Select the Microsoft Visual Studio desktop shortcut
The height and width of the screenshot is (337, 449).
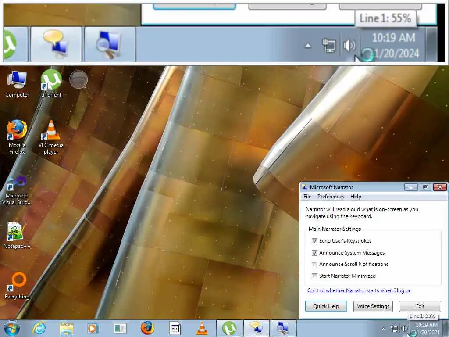tap(17, 190)
